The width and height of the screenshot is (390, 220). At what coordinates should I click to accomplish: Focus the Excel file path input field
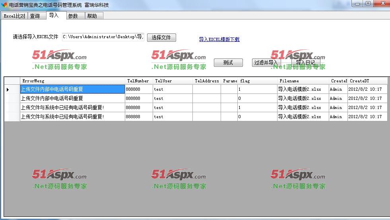[103, 37]
